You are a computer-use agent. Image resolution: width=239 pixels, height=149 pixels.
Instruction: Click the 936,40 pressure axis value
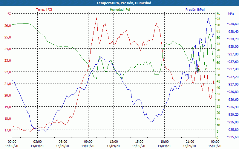click(233, 107)
